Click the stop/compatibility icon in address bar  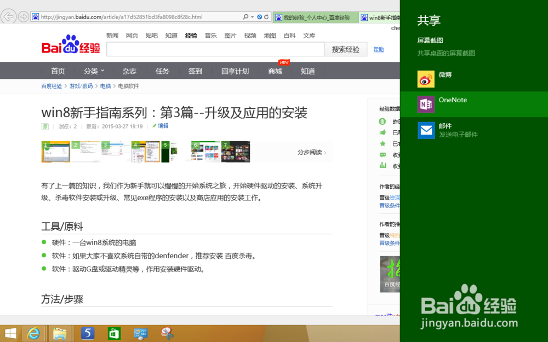259,17
